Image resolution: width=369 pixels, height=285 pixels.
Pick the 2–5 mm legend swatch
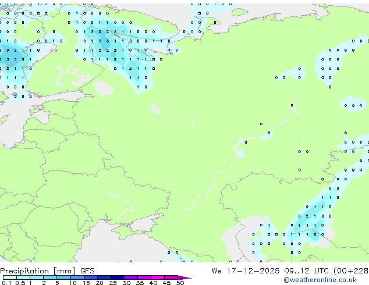tap(50, 277)
